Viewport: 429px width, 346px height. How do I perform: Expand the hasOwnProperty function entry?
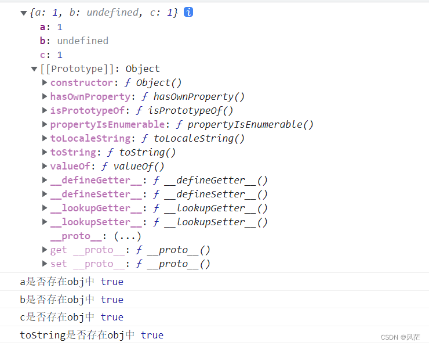pyautogui.click(x=45, y=96)
